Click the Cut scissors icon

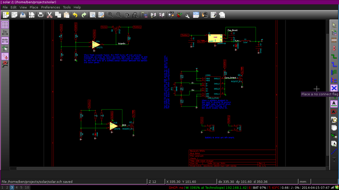click(50, 15)
